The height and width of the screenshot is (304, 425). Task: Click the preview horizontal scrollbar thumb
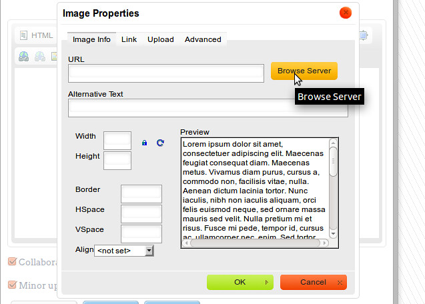[x=256, y=243]
